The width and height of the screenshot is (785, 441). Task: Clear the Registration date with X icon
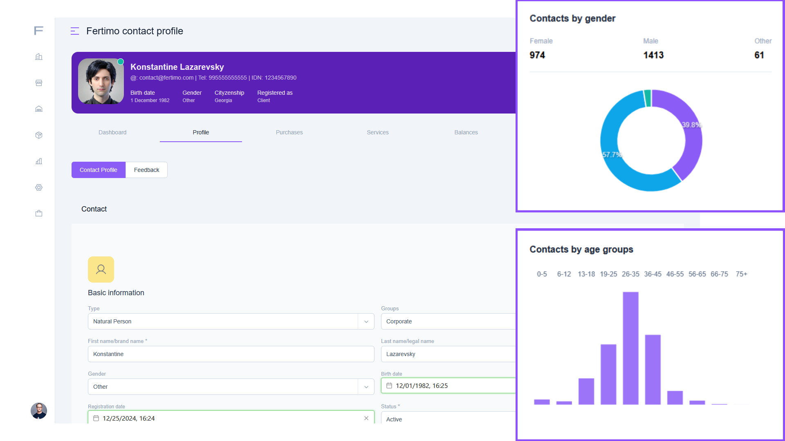366,418
